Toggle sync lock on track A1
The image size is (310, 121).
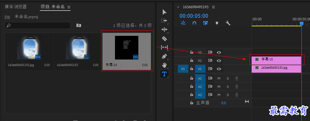point(210,78)
